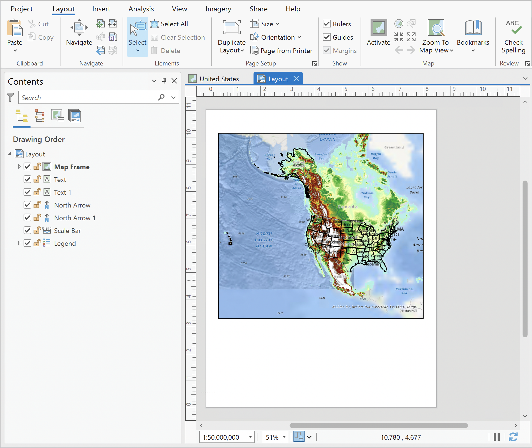532x448 pixels.
Task: Uncheck the Rulers checkbox
Action: click(x=327, y=24)
